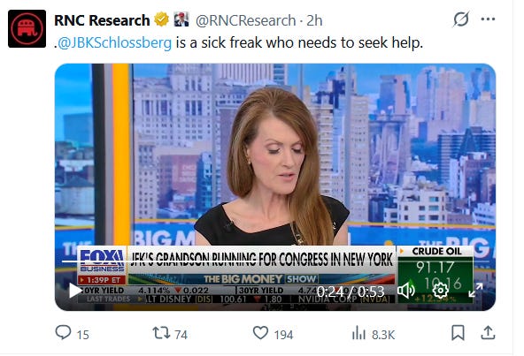Toggle video sound with speaker icon

coord(405,291)
